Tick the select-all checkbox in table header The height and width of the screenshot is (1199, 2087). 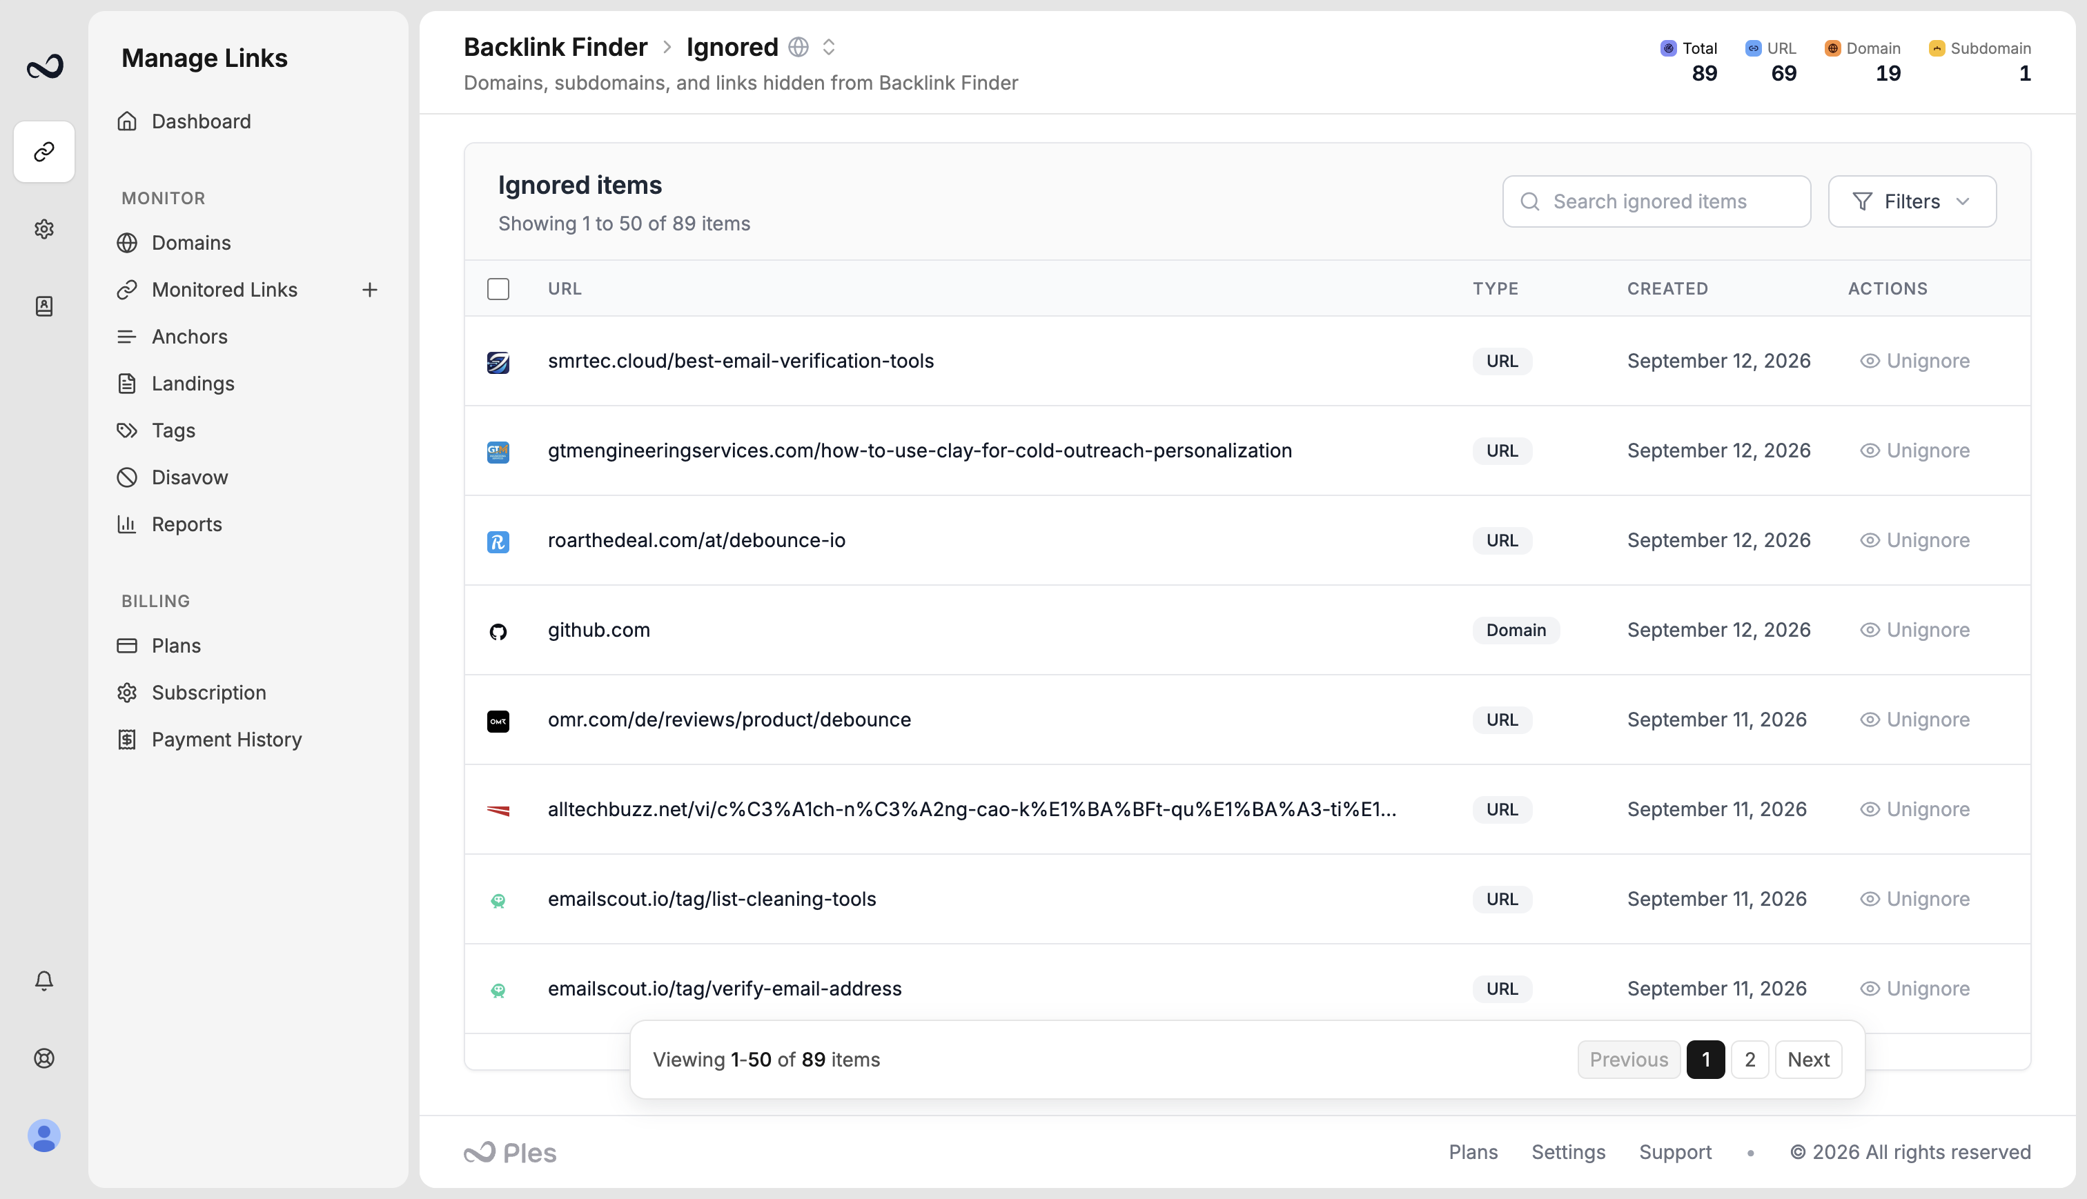point(498,289)
